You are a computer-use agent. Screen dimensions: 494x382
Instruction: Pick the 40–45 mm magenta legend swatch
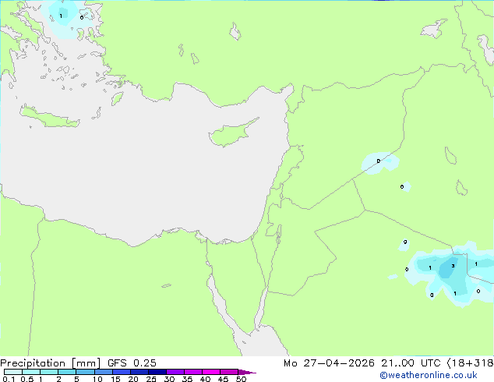[211, 372]
